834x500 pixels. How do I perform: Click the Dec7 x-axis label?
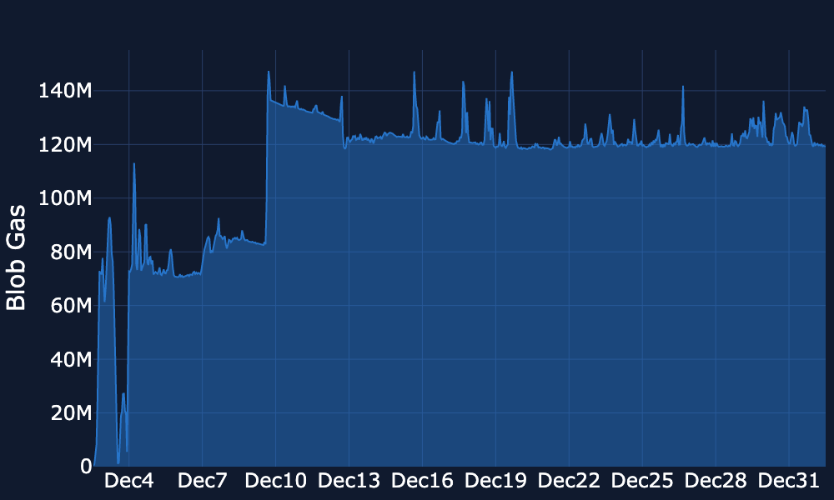coord(202,481)
